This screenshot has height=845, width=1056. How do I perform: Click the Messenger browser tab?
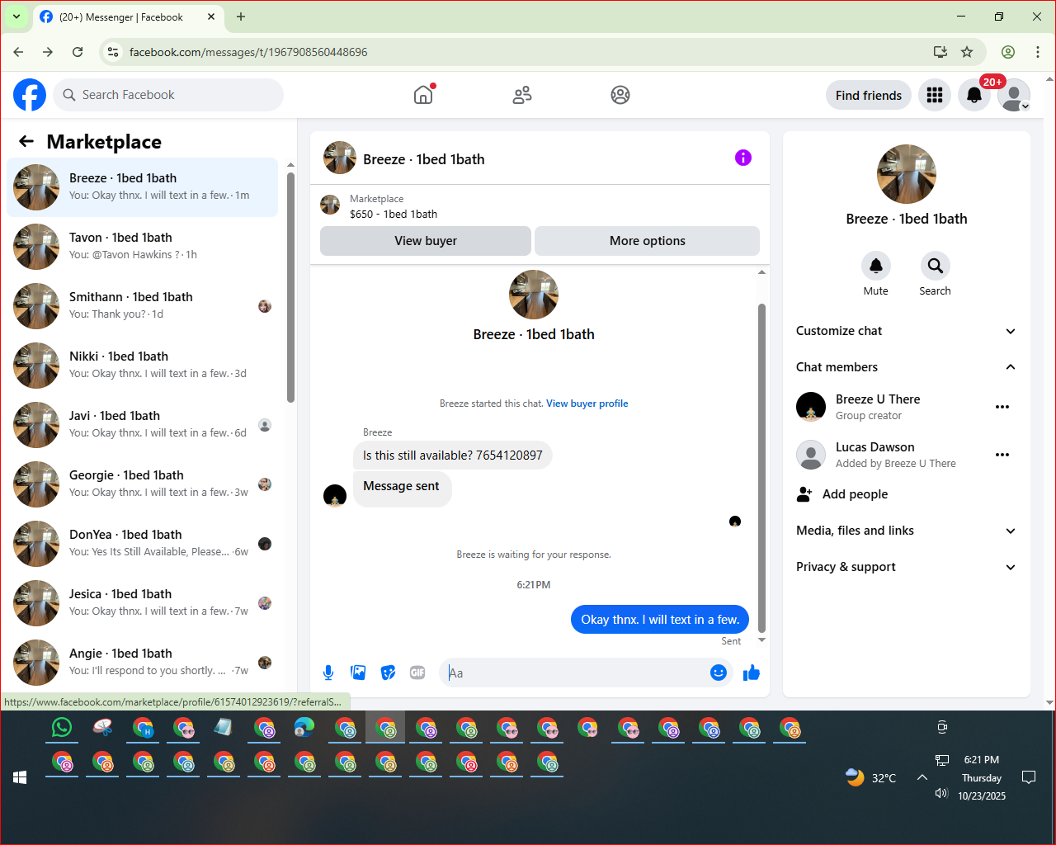[128, 17]
